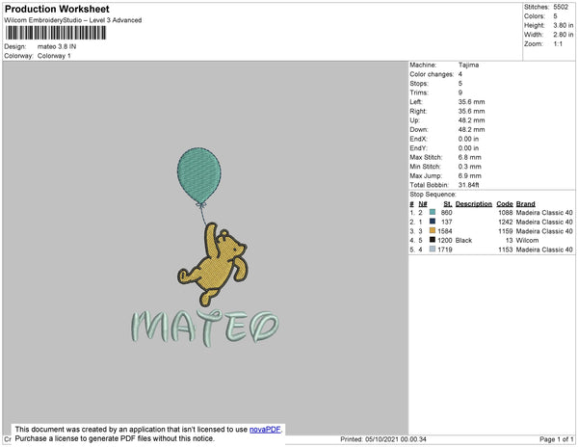Click the St. column header

(x=448, y=204)
